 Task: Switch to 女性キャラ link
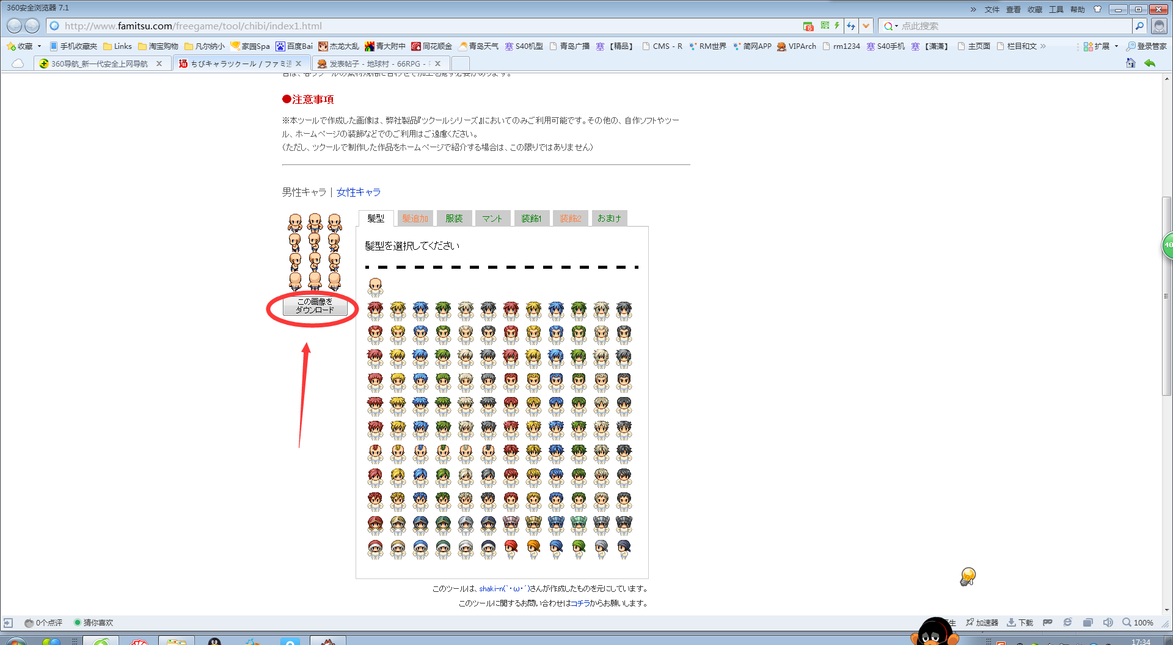[359, 192]
